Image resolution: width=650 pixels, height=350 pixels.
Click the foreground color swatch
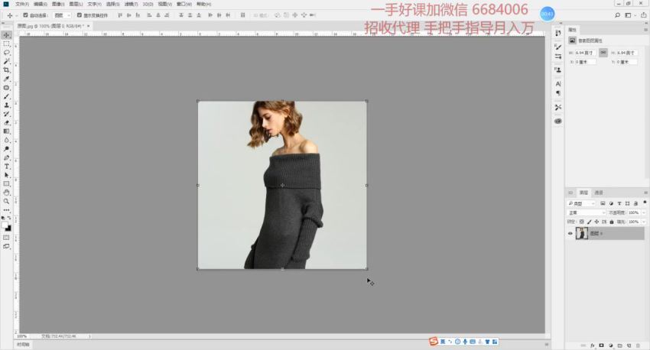coord(6,225)
